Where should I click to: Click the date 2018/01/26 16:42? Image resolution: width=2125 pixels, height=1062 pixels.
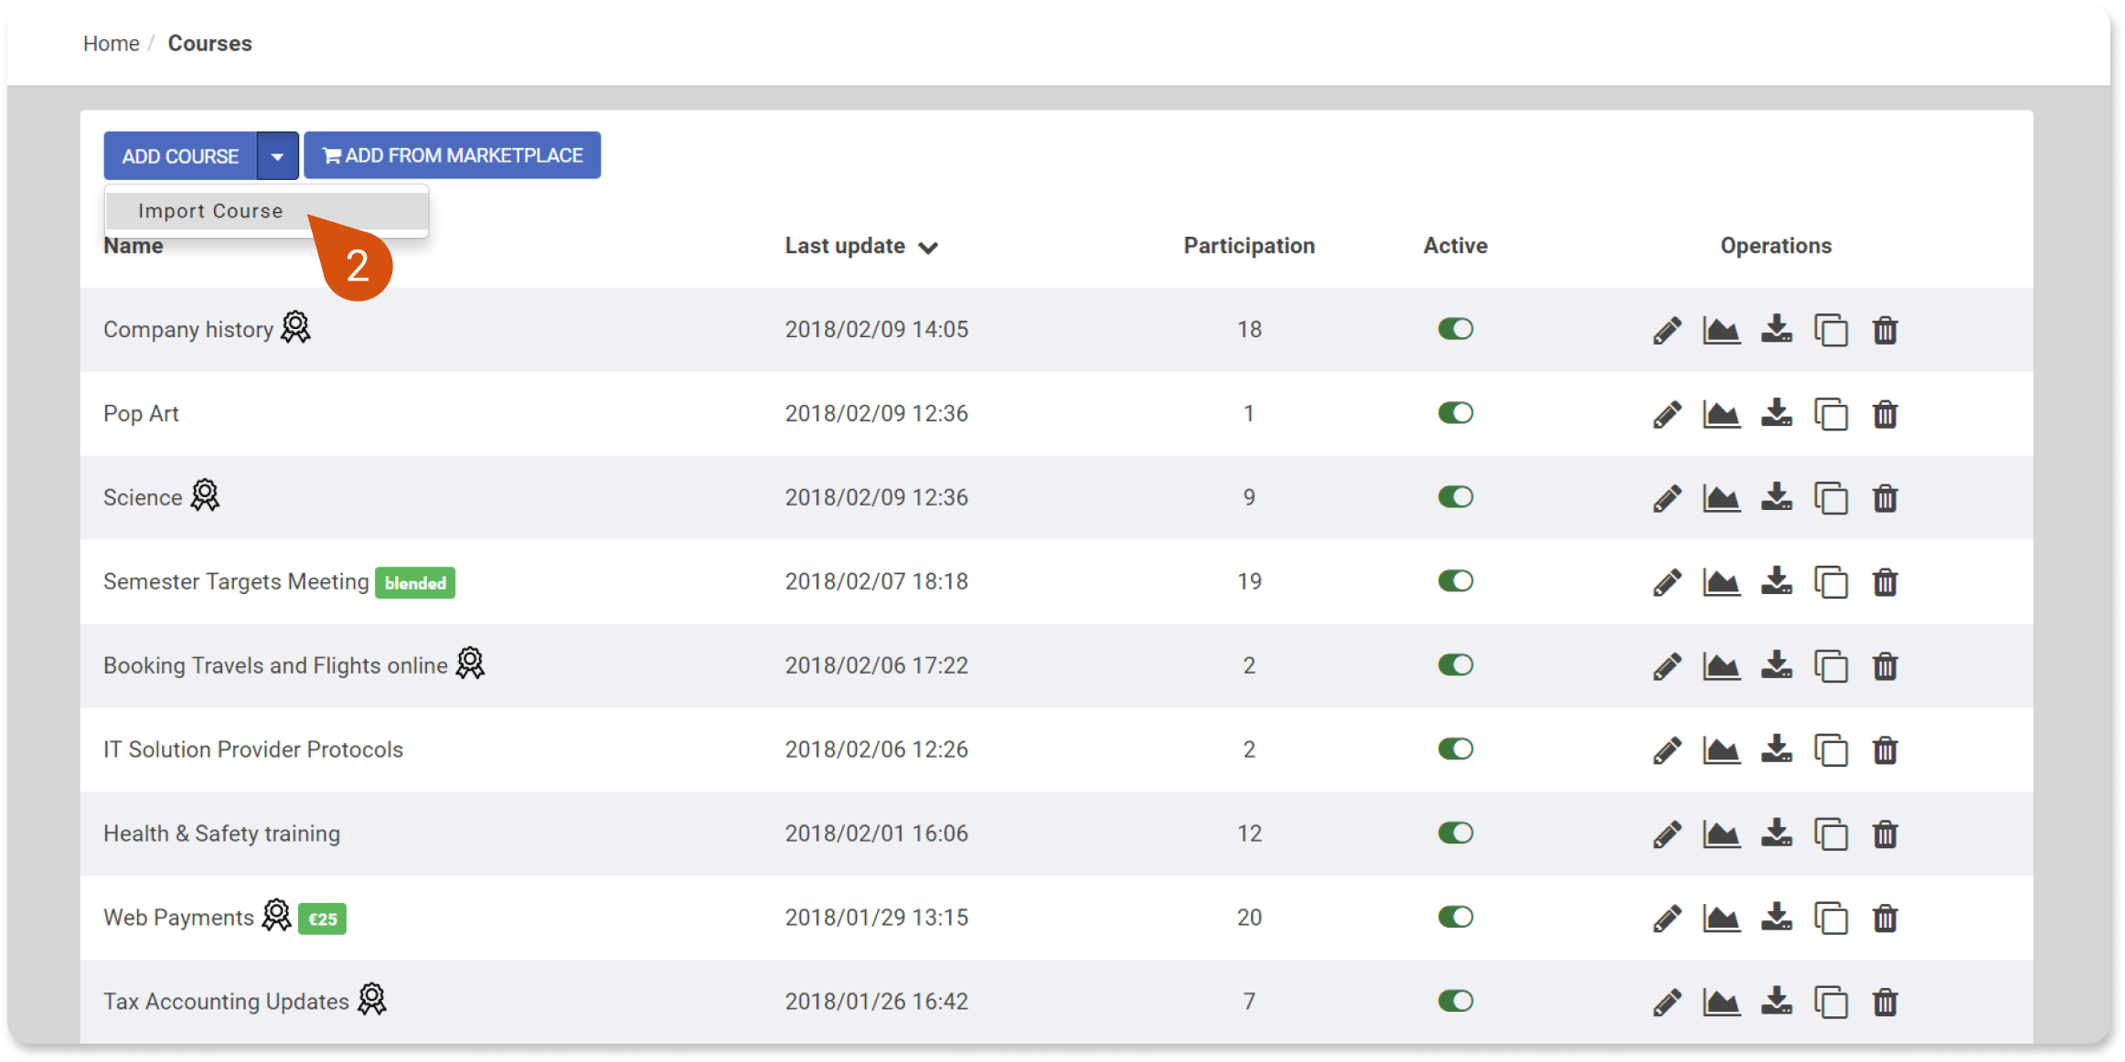tap(876, 1002)
